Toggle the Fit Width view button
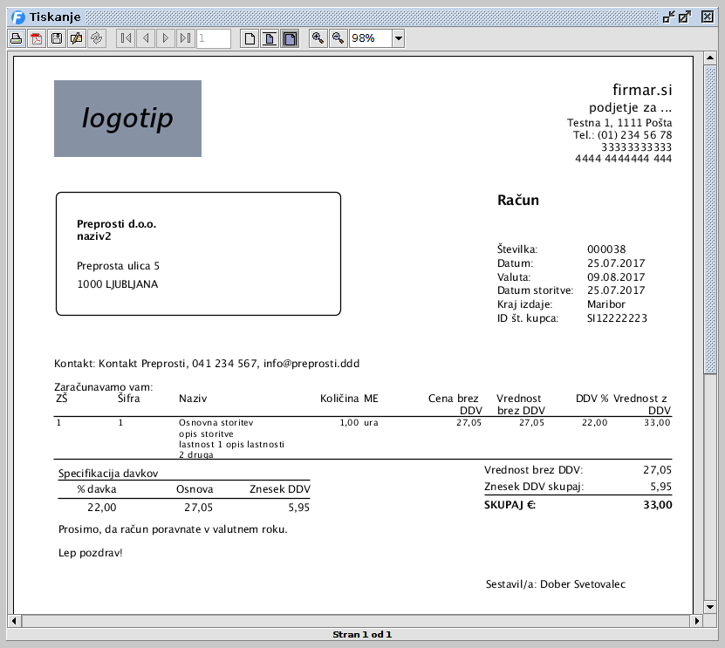Image resolution: width=725 pixels, height=648 pixels. click(290, 38)
